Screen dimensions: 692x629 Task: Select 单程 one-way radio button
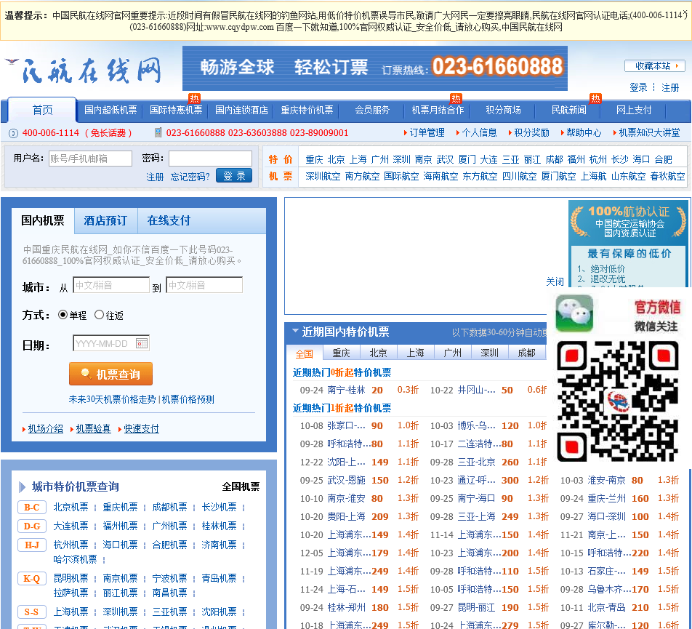tap(63, 315)
